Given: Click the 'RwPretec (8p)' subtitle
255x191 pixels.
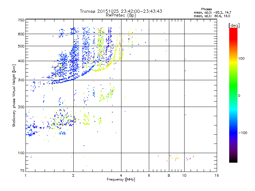Looking at the screenshot, I should click(121, 15).
